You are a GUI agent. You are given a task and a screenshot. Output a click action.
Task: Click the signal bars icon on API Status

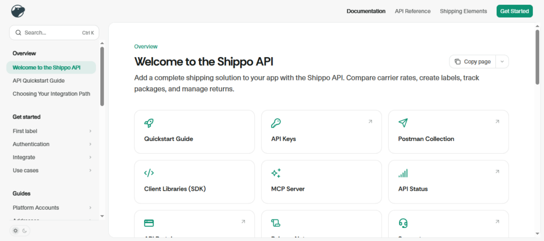[403, 173]
